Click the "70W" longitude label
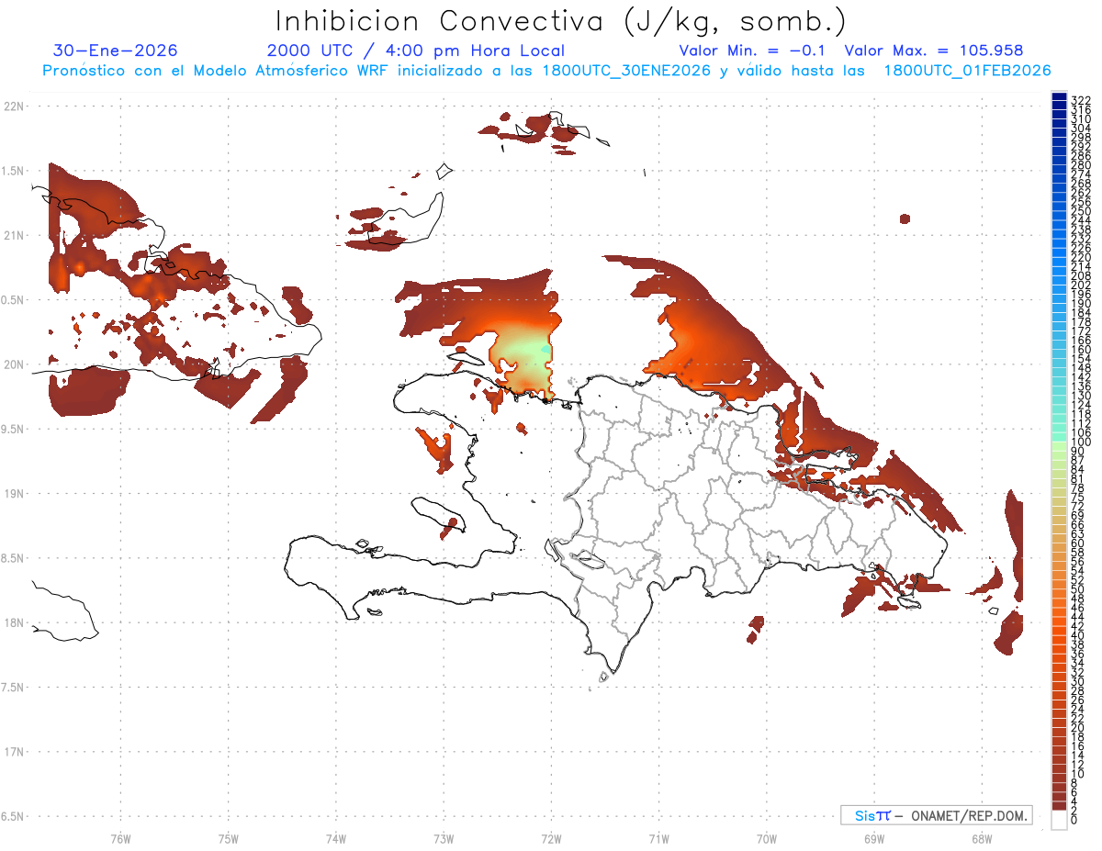Image resolution: width=1102 pixels, height=851 pixels. (x=767, y=838)
